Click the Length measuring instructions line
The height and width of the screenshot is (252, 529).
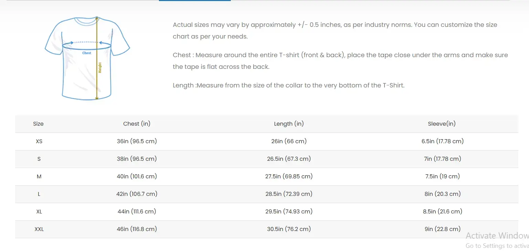289,85
